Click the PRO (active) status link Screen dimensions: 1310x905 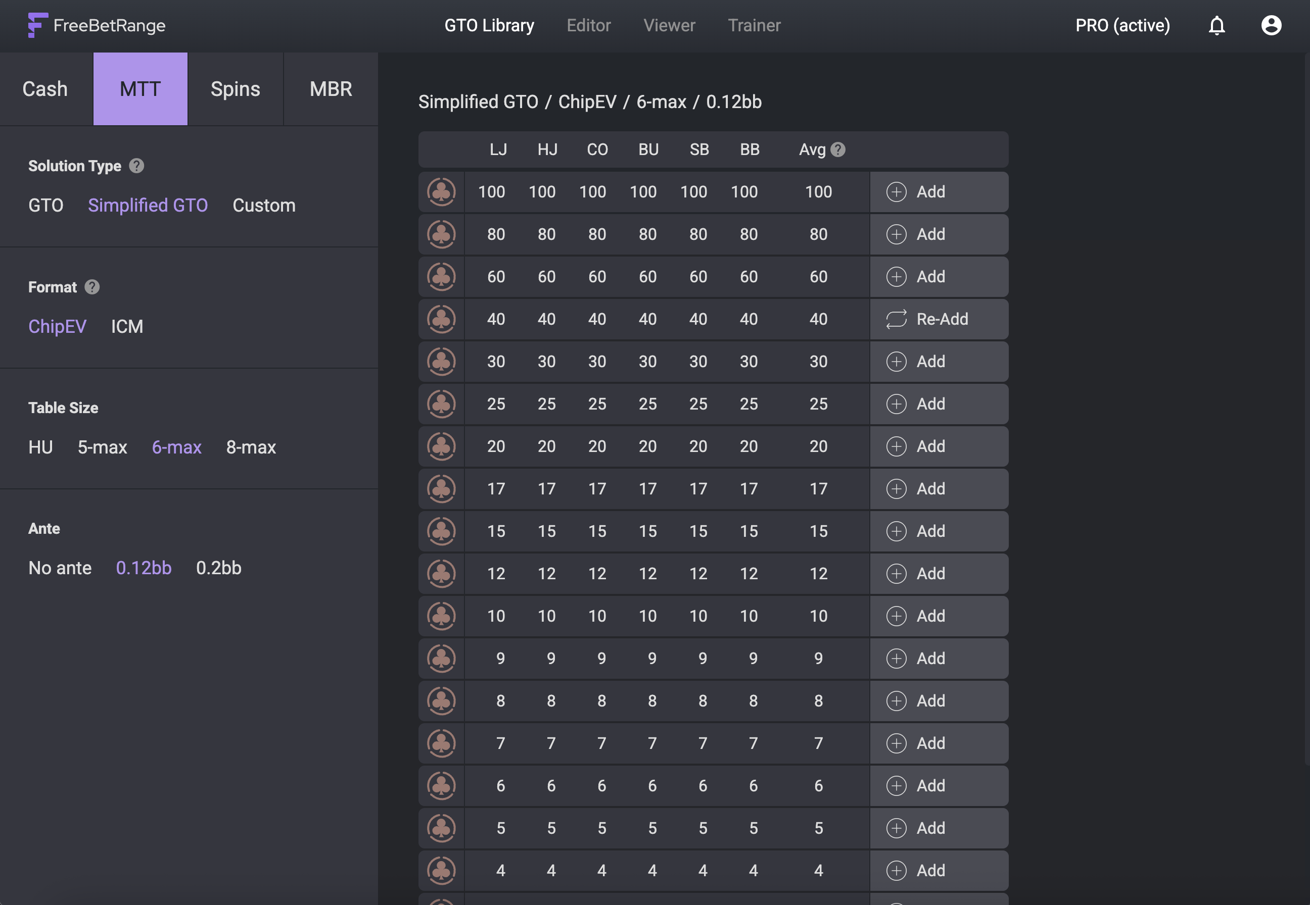(1122, 26)
